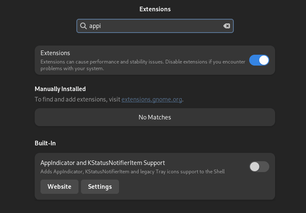Open the AppIndicator extension Website
Viewport: 306px width, 213px height.
tap(59, 187)
